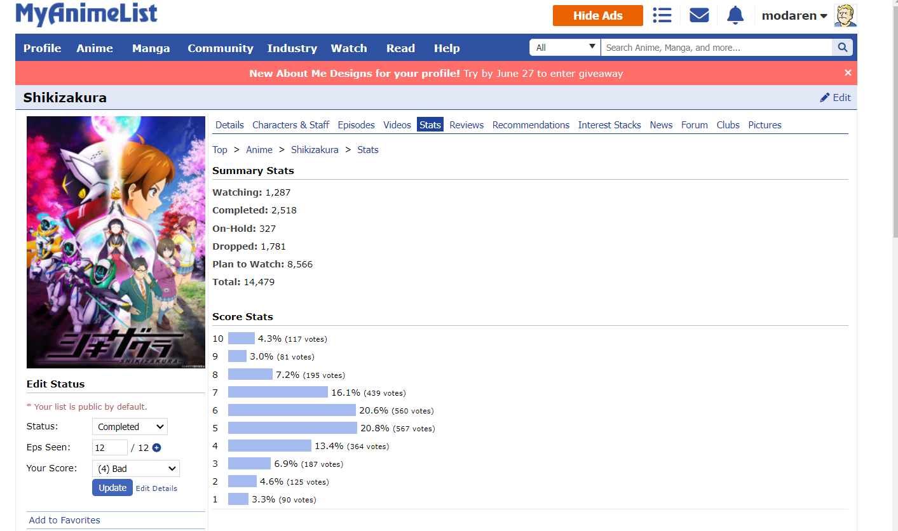Viewport: 898px width, 531px height.
Task: Click the MyAnimeList logo
Action: (86, 14)
